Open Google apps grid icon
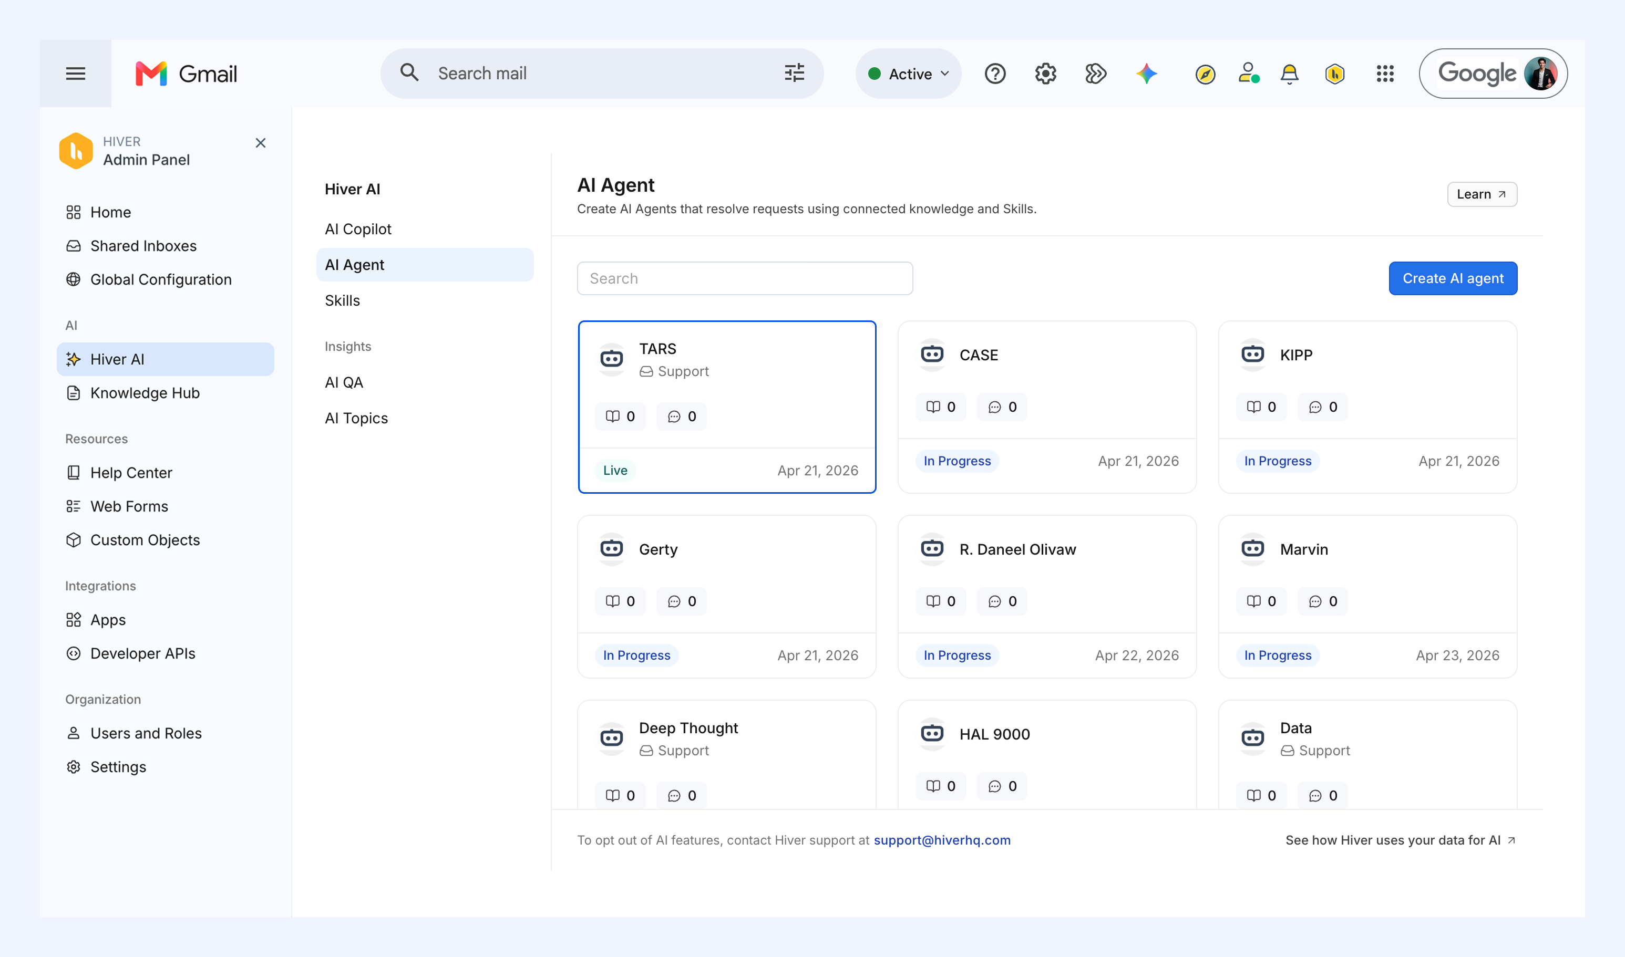This screenshot has width=1625, height=957. (1385, 74)
